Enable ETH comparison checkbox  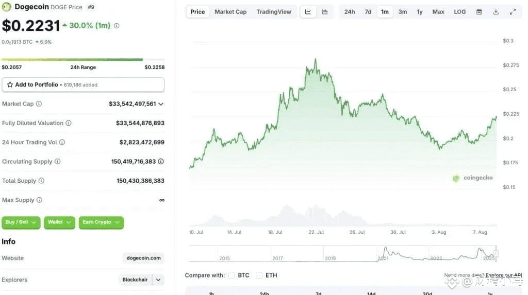pyautogui.click(x=259, y=275)
